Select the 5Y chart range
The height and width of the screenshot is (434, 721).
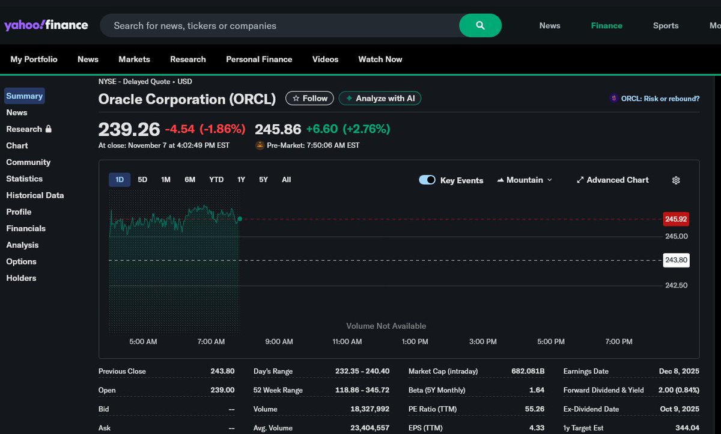coord(263,179)
